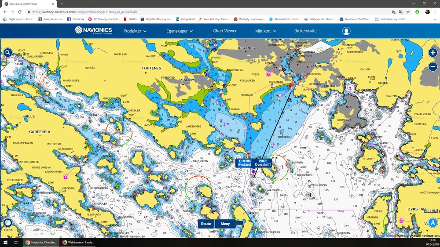Expand the Mitt kort dropdown
This screenshot has height=247, width=440.
(265, 31)
